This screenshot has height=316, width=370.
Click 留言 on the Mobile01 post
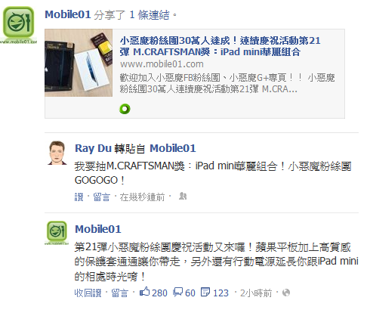click(x=120, y=293)
